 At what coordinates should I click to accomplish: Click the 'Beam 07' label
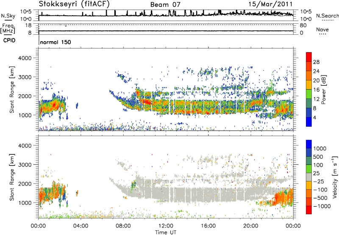[165, 5]
